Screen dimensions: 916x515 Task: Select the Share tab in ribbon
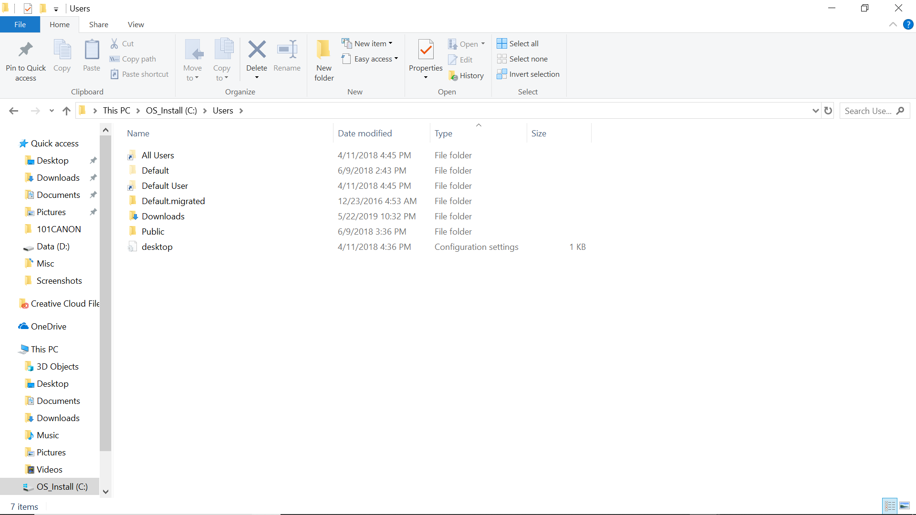98,24
